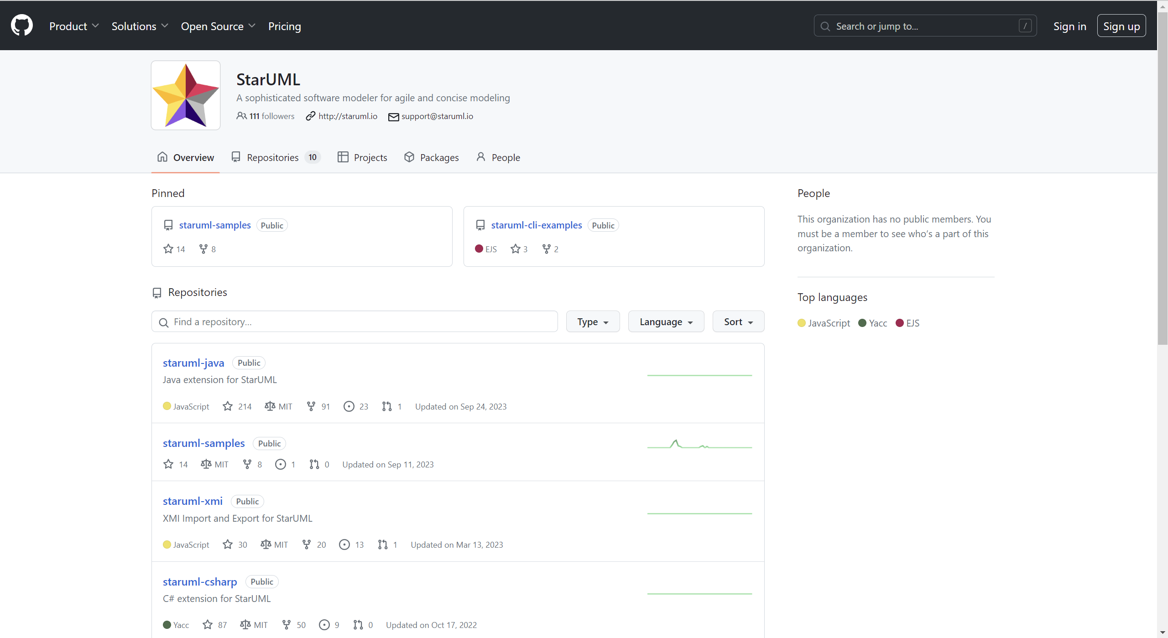Image resolution: width=1168 pixels, height=638 pixels.
Task: Open the Sort dropdown
Action: (738, 322)
